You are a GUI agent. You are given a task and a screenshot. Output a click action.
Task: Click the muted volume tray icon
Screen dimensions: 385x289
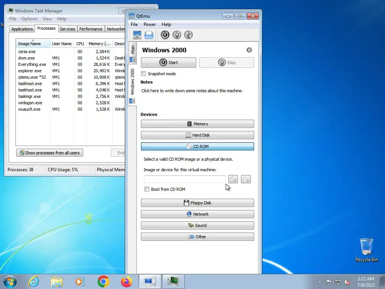click(x=347, y=282)
